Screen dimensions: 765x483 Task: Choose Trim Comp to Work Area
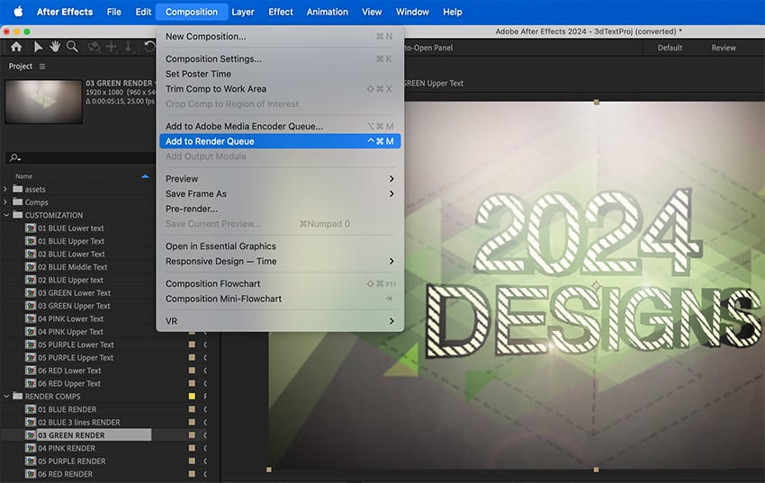[280, 89]
